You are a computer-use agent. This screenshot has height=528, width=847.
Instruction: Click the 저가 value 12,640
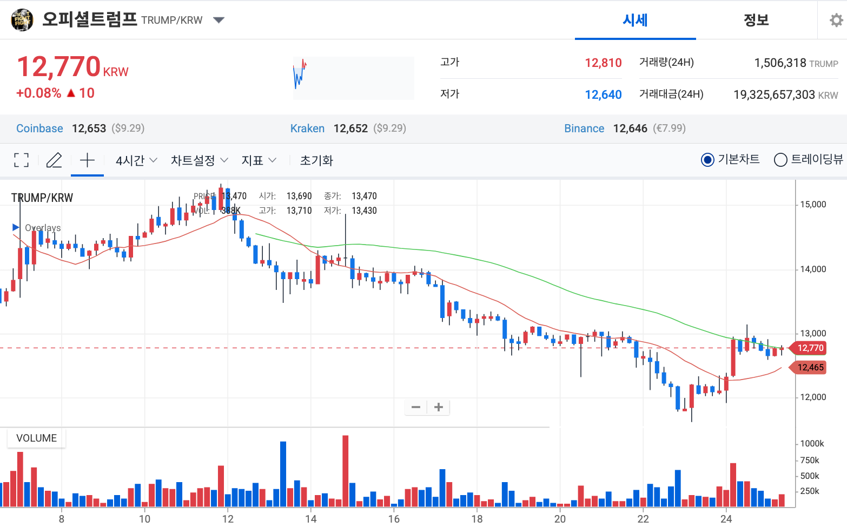point(603,94)
